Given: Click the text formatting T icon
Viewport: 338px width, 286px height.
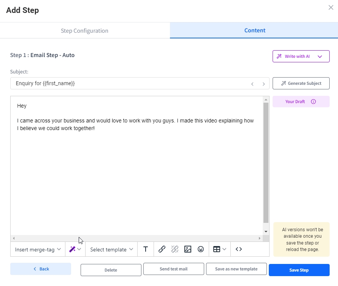Looking at the screenshot, I should click(x=145, y=249).
